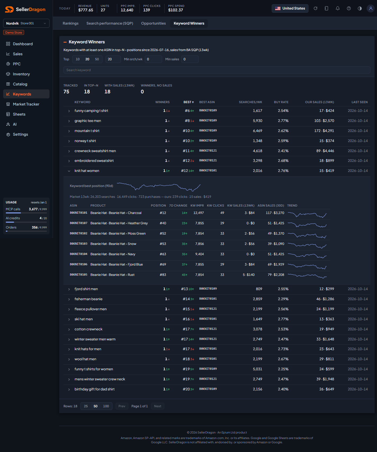
Task: Open the notifications bell
Action: pyautogui.click(x=338, y=8)
